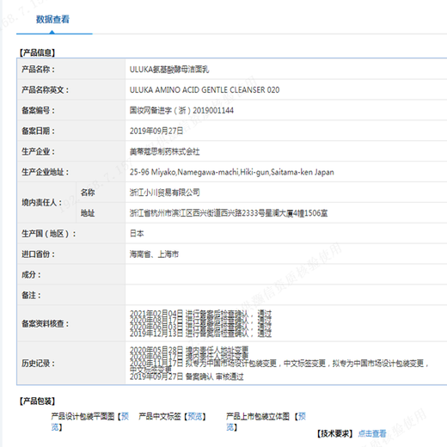
Task: Preview 产品上市包装立体图 via its 预览 link
Action: [x=302, y=416]
